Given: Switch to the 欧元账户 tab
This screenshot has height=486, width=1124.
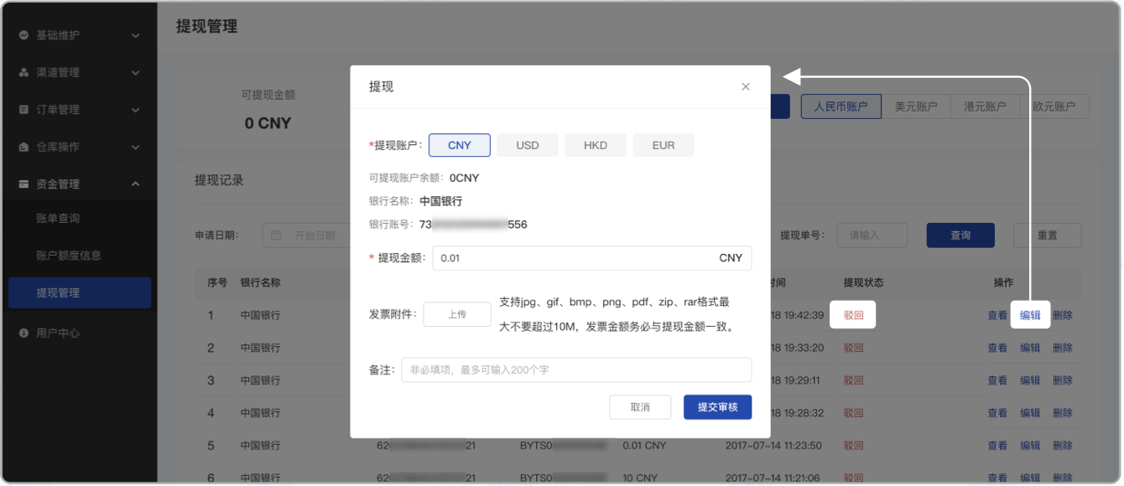Looking at the screenshot, I should 1054,106.
